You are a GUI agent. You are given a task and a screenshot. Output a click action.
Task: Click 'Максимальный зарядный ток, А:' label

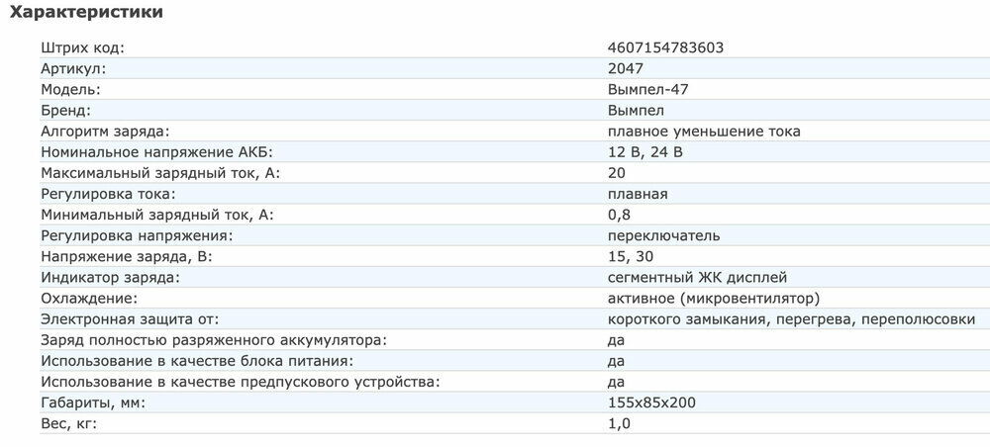(160, 173)
